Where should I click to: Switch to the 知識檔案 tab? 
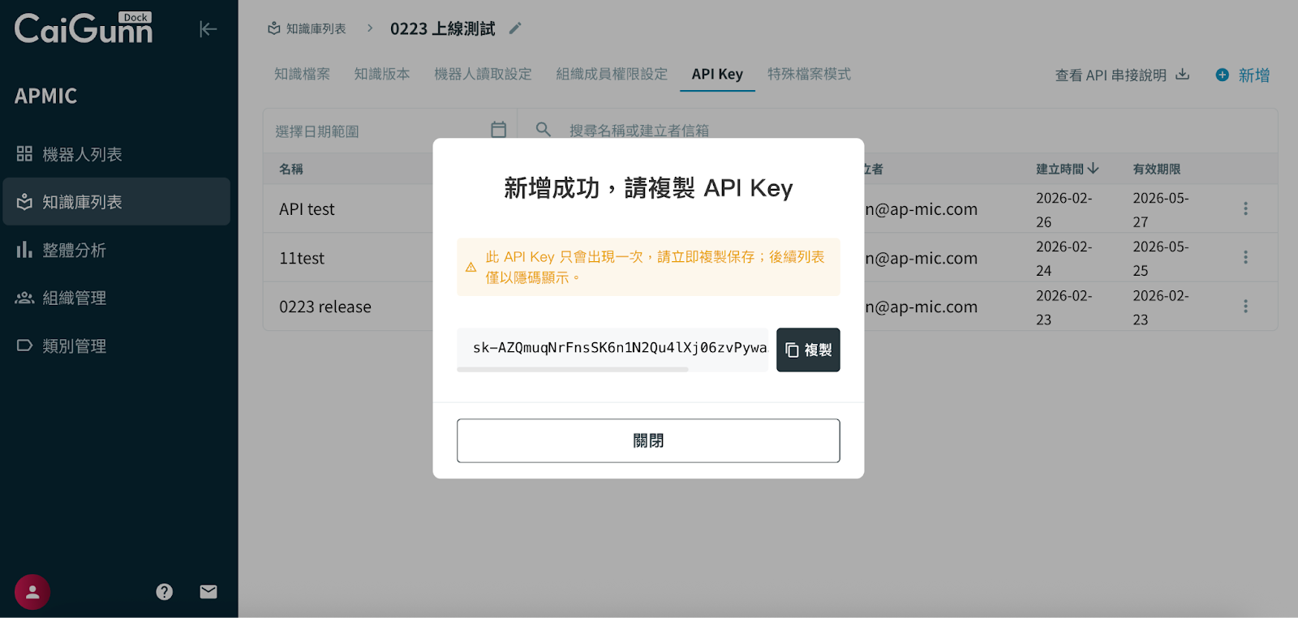pyautogui.click(x=302, y=75)
